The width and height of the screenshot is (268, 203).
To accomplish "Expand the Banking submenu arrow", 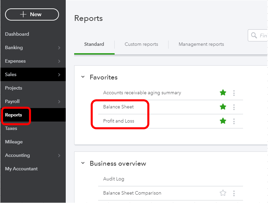I will (x=59, y=48).
